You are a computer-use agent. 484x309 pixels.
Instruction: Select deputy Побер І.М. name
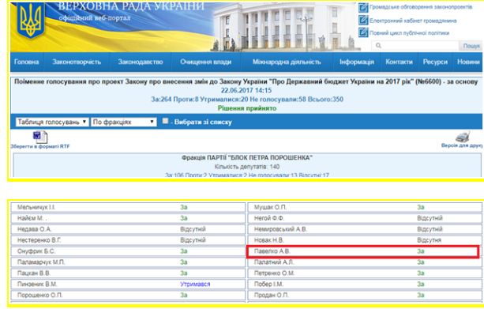pyautogui.click(x=268, y=284)
